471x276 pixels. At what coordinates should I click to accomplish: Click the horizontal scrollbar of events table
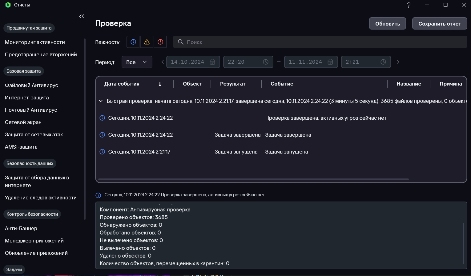pos(253,179)
